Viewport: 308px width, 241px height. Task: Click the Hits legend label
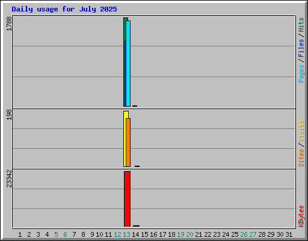click(x=301, y=25)
